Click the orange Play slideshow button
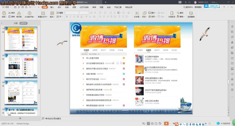The width and height of the screenshot is (235, 126). tap(166, 124)
